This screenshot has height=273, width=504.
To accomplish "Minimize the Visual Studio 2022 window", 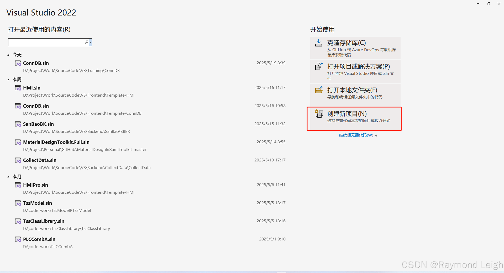I will pyautogui.click(x=478, y=4).
